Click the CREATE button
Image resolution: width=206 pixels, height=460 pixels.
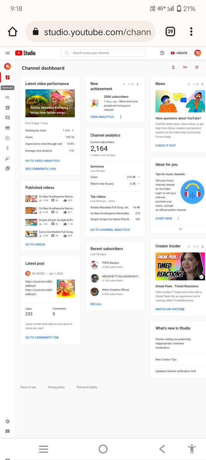179,53
